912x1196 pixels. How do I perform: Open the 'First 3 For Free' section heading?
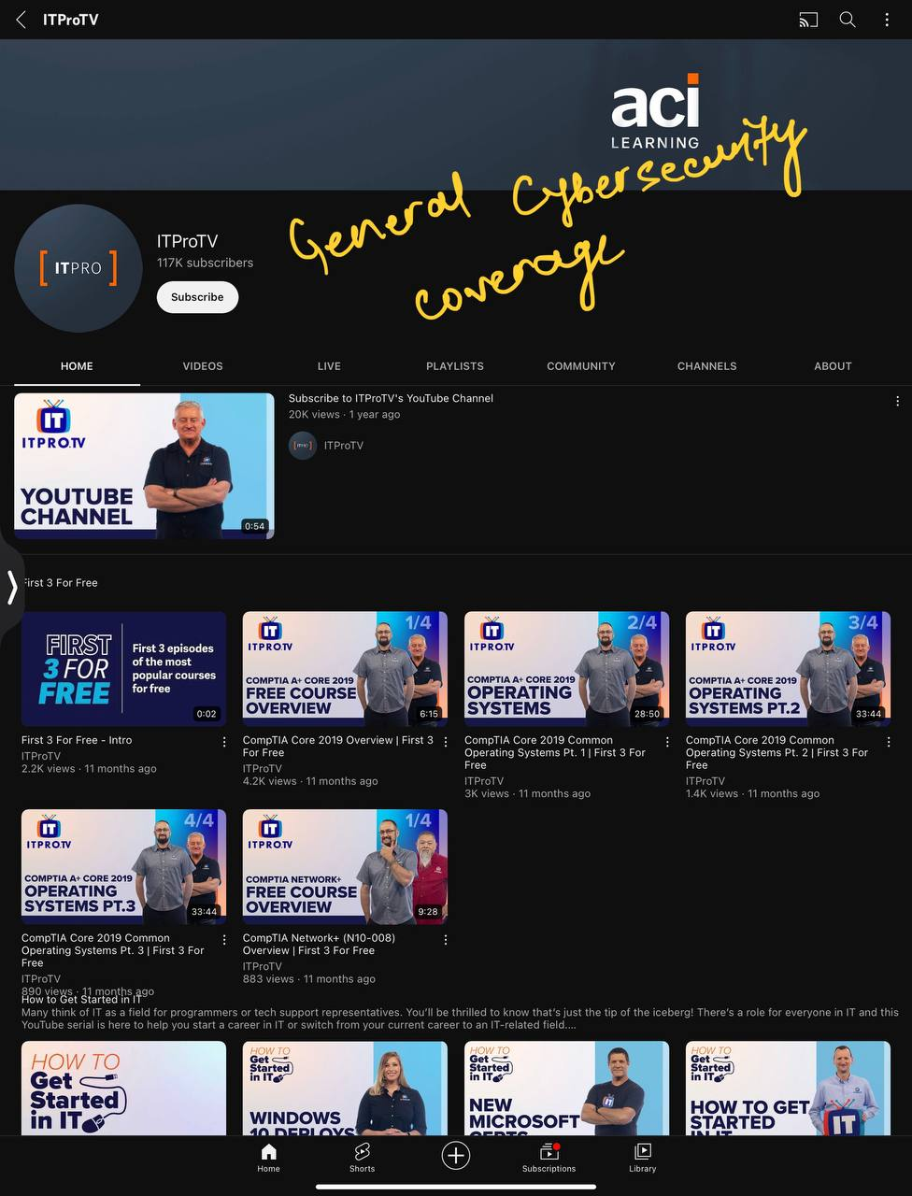[x=60, y=583]
